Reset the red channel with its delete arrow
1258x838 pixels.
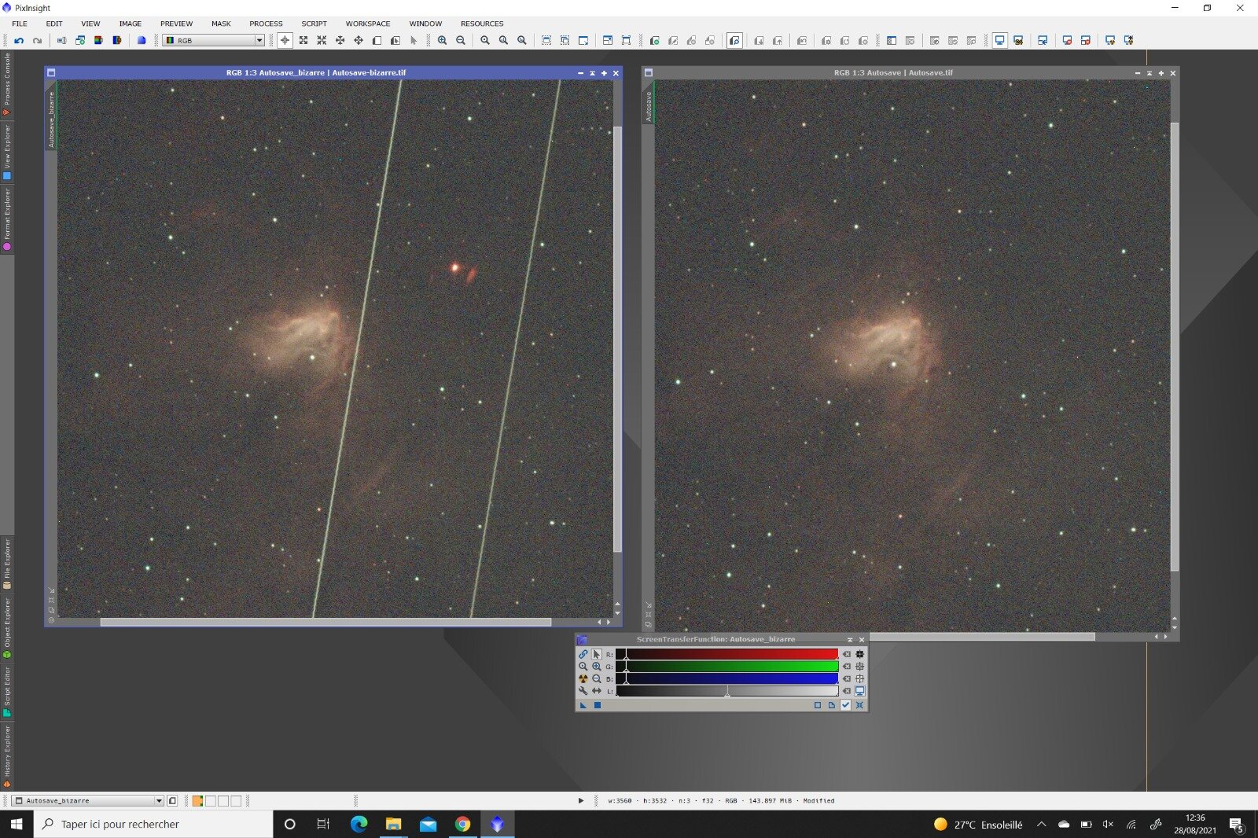847,654
